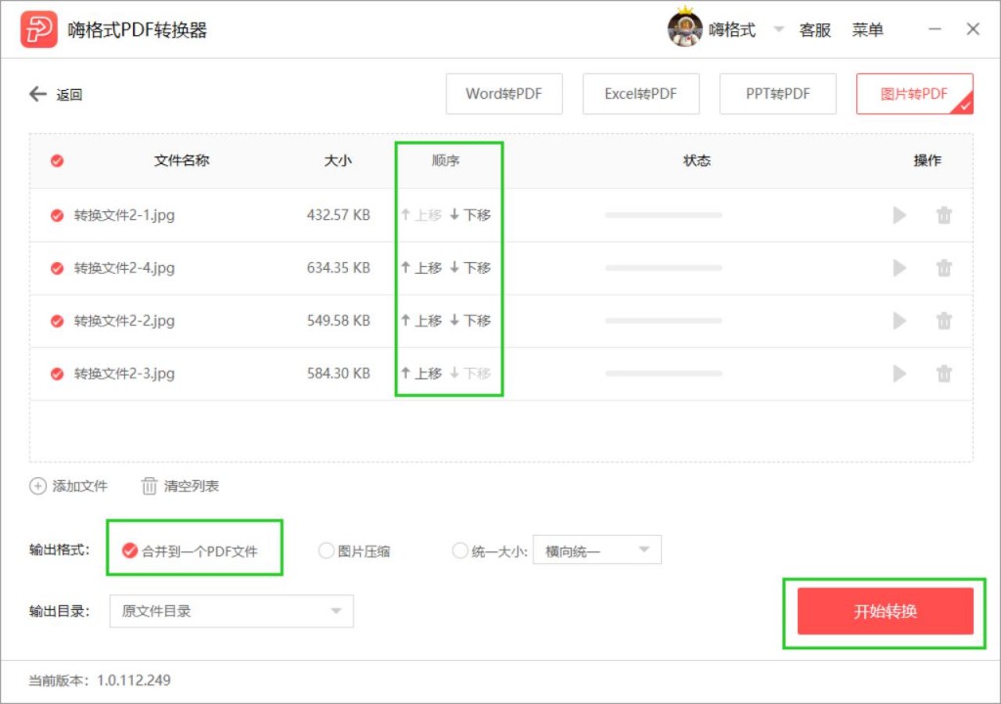Click 添加文件 link text
The height and width of the screenshot is (704, 1001).
click(x=80, y=486)
